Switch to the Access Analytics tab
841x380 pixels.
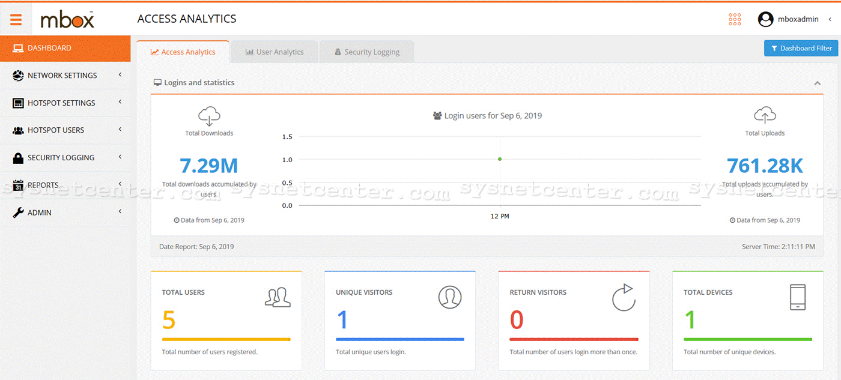183,52
